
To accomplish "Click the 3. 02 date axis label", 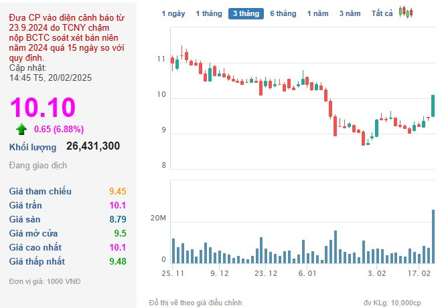I will pyautogui.click(x=377, y=273).
